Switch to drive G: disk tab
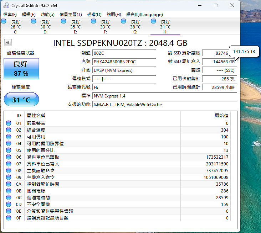Image resolution: width=261 pixels, height=233 pixels. coord(135,27)
